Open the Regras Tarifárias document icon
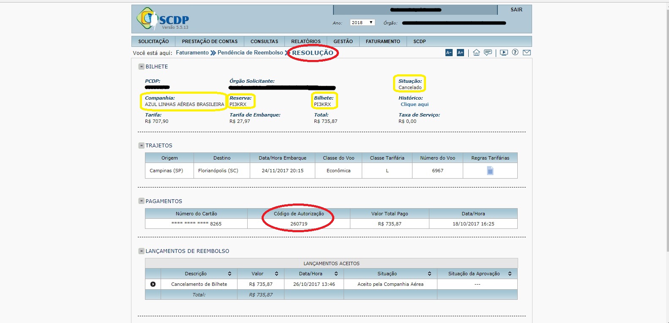 [x=490, y=171]
